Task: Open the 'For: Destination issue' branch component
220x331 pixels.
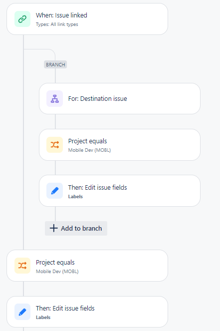Action: pos(120,98)
